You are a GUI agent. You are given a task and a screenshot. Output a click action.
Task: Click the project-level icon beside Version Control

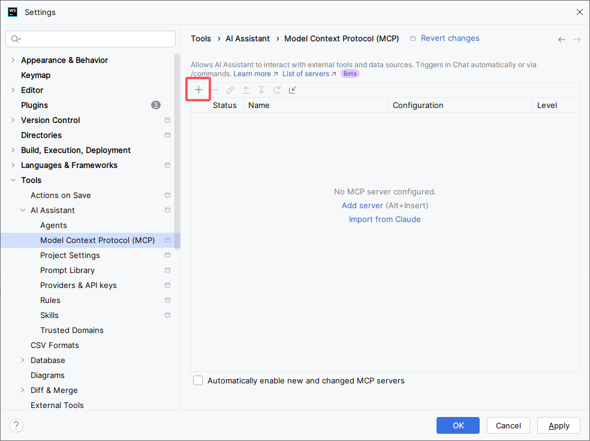click(x=167, y=120)
